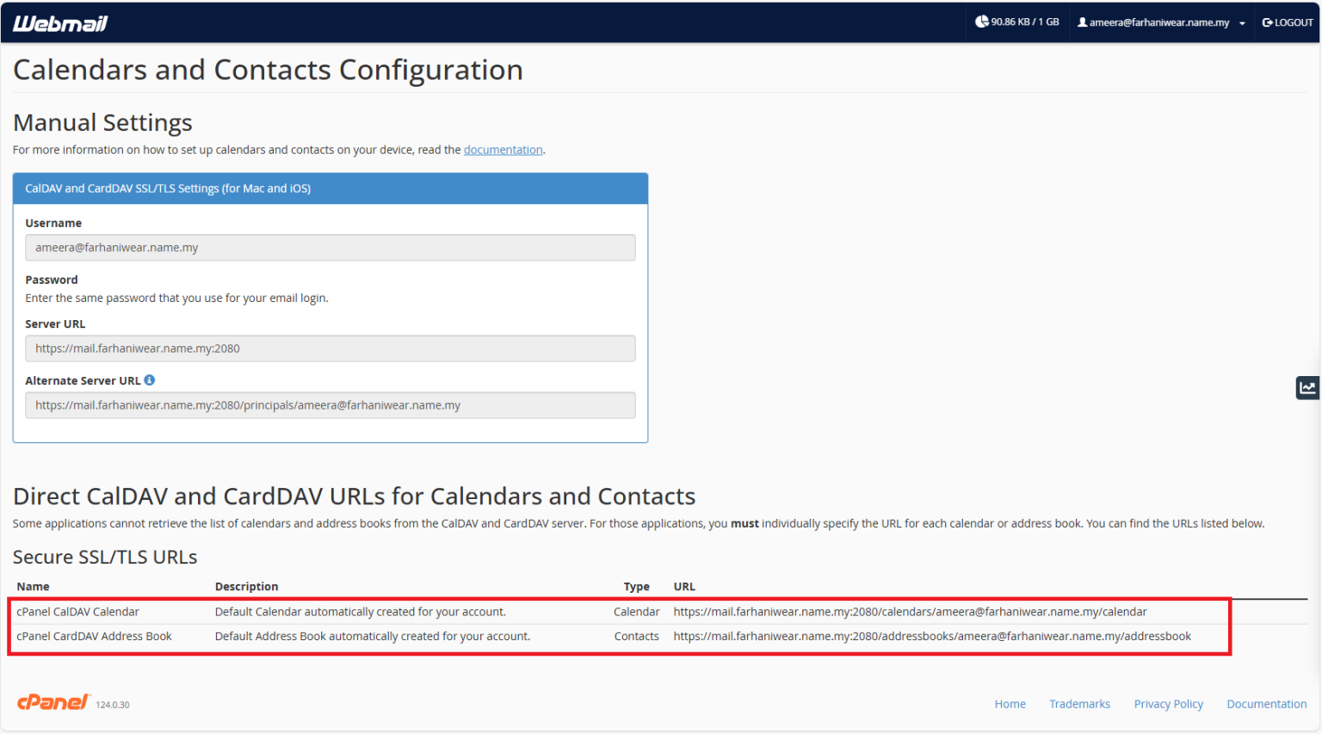Click the LOGOUT power icon
This screenshot has width=1322, height=734.
pos(1267,22)
